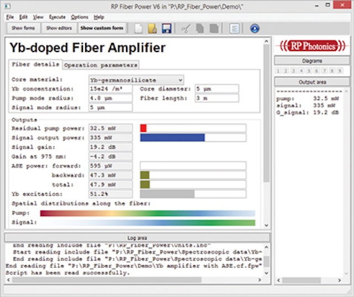Click the Show custom form button
This screenshot has height=297, width=354.
pos(102,28)
